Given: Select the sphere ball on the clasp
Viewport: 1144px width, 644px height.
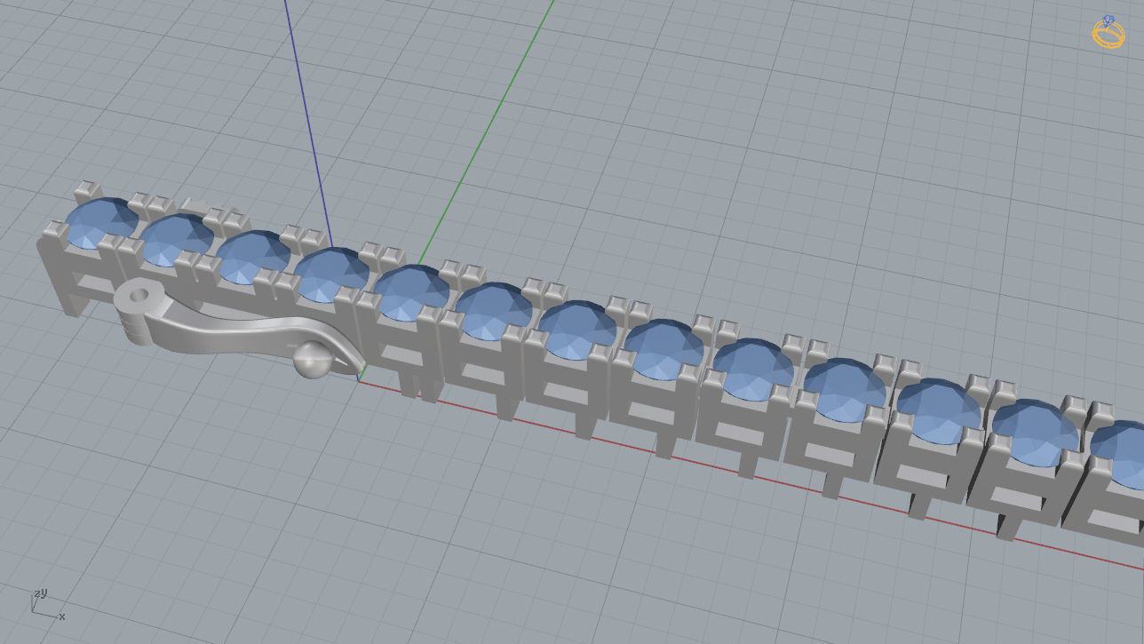Looking at the screenshot, I should pos(313,359).
